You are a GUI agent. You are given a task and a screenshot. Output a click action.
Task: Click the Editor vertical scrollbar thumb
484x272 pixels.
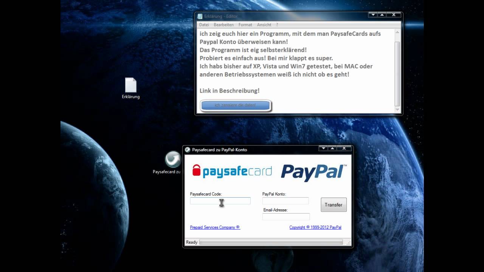coord(397,74)
